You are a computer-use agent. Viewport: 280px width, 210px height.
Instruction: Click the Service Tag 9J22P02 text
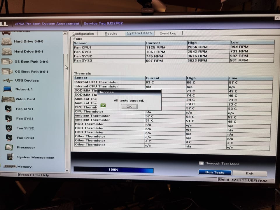(103, 23)
